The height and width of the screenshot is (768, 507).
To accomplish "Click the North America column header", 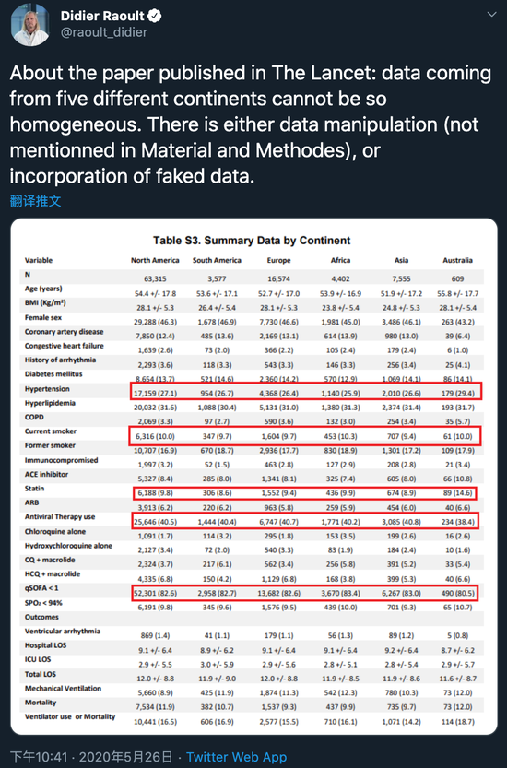I will point(155,260).
